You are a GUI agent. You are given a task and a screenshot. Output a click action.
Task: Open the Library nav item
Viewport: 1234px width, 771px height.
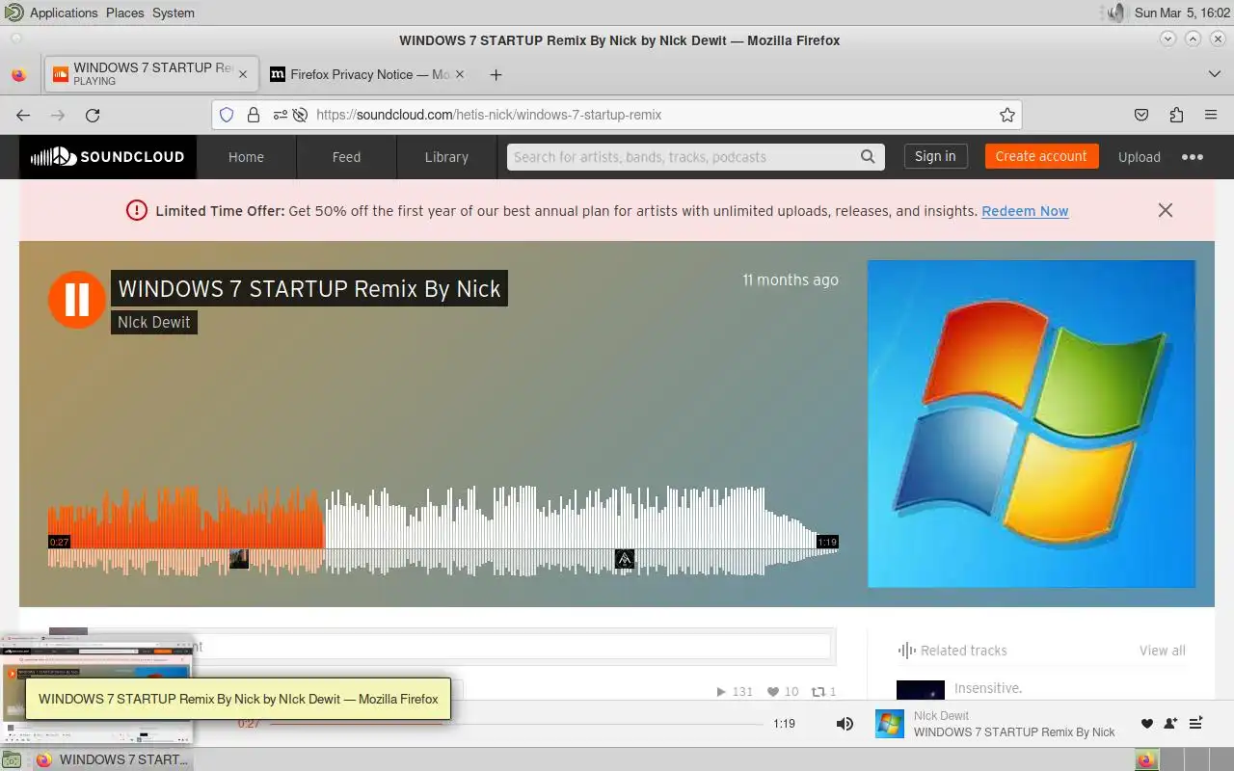446,157
